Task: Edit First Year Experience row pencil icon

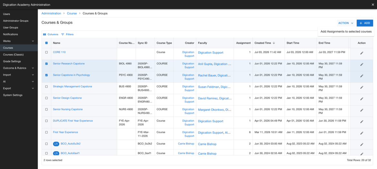Action: [362, 133]
